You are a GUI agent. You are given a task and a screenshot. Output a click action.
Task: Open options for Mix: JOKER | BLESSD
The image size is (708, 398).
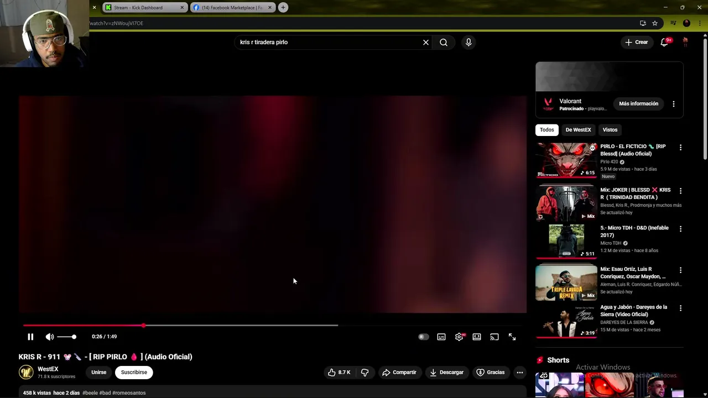680,191
